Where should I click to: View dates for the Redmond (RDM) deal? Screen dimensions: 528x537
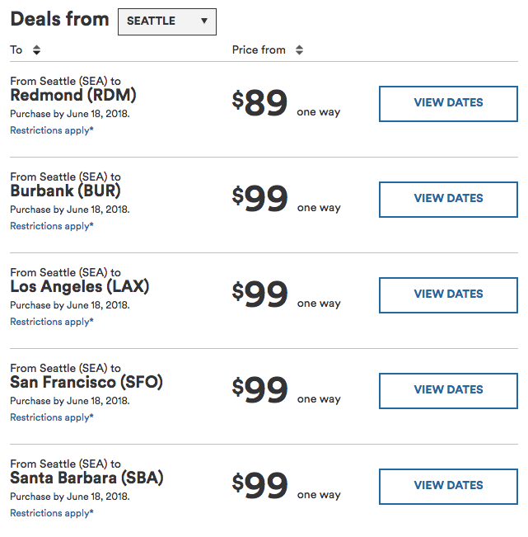click(x=448, y=103)
